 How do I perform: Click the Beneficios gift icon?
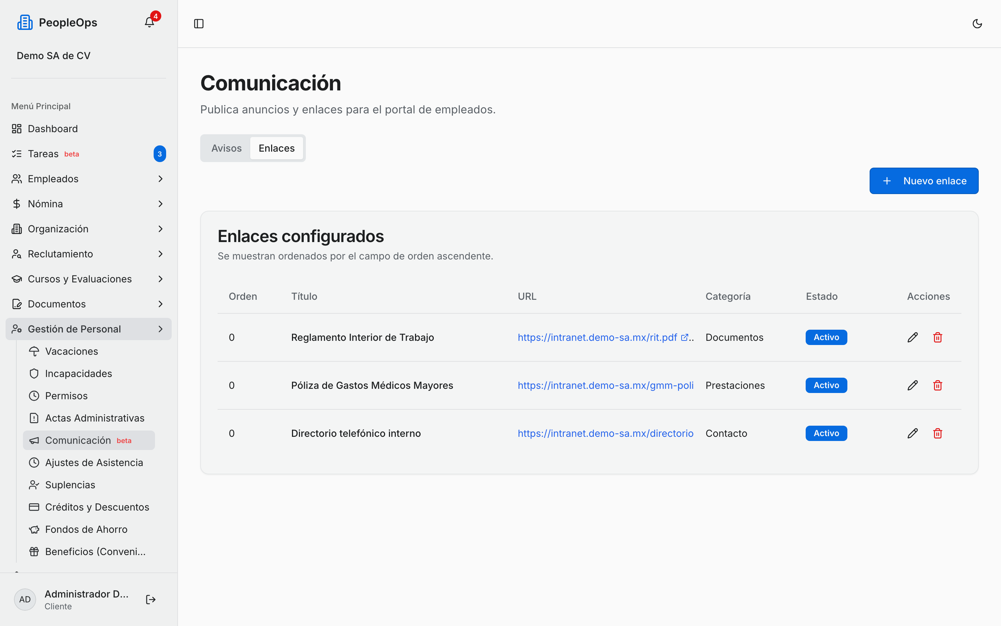pos(34,552)
